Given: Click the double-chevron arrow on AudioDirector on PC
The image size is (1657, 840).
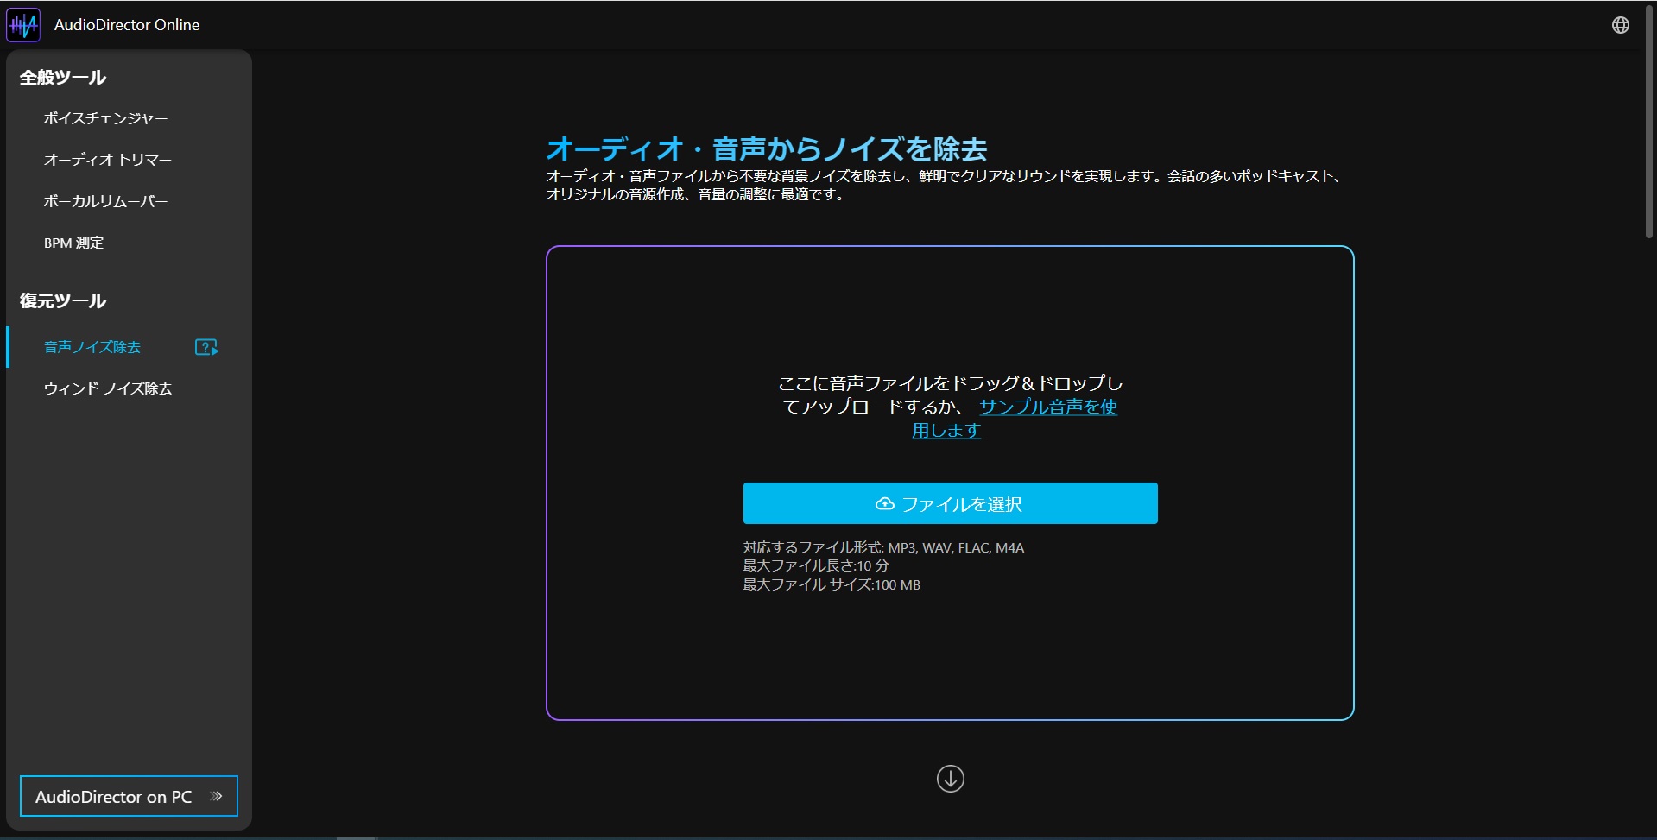Looking at the screenshot, I should (x=217, y=796).
